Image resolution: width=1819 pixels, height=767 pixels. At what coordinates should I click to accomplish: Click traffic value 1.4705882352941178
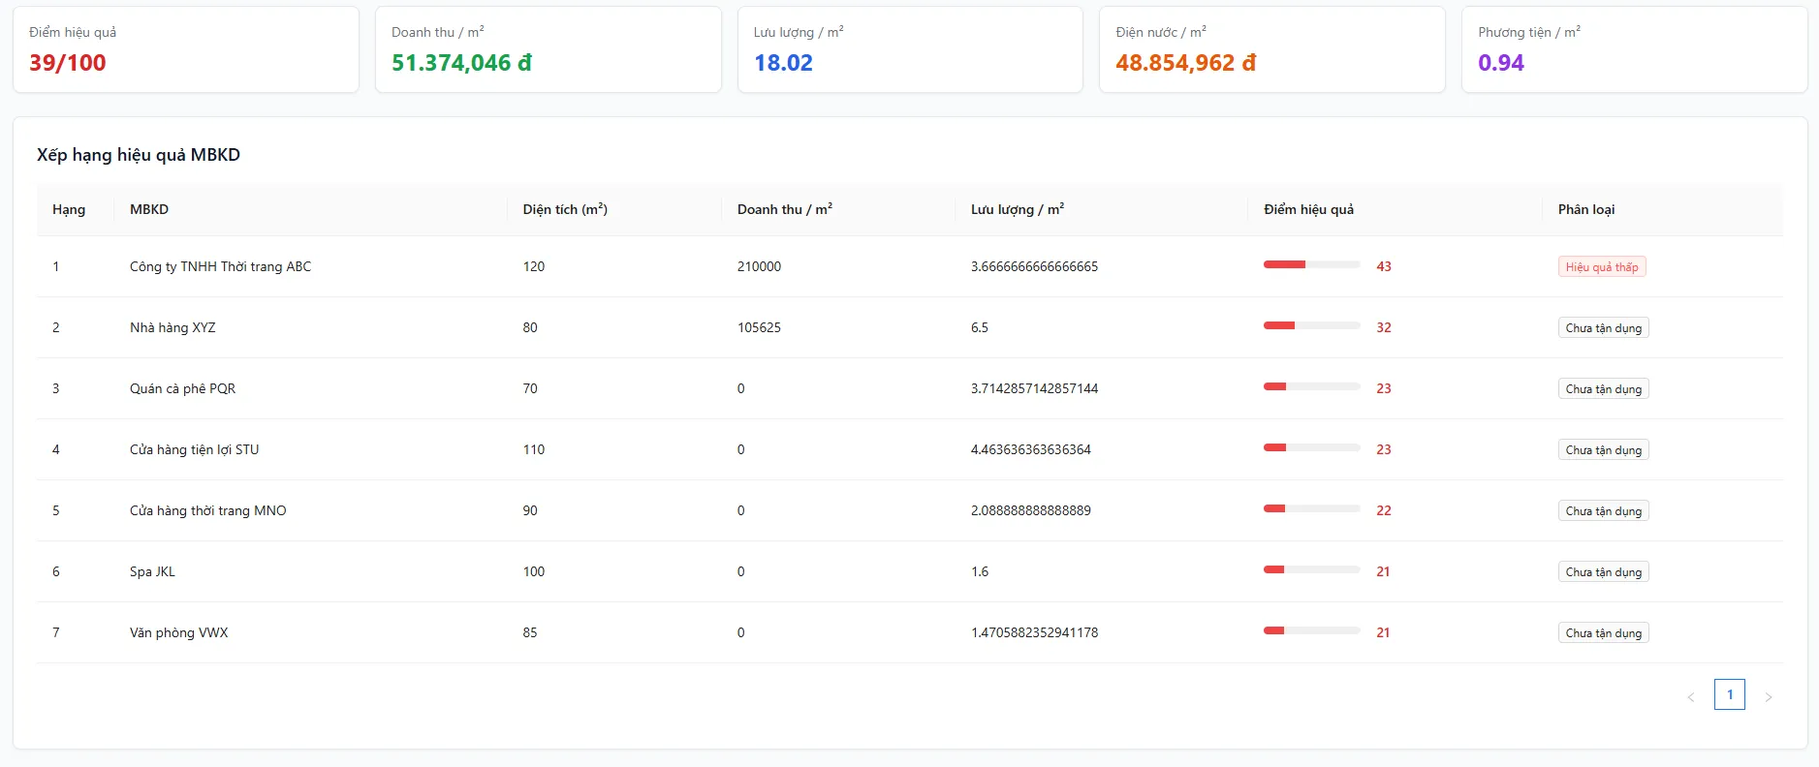point(1034,632)
